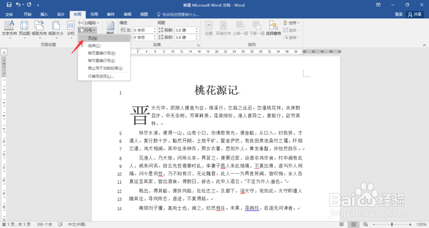The width and height of the screenshot is (429, 228).
Task: Click the first line indent marker on ruler
Action: 138,50
